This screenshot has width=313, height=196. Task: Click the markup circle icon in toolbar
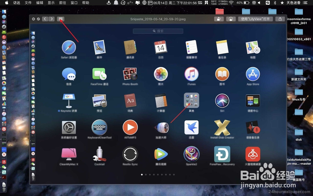pyautogui.click(x=231, y=19)
